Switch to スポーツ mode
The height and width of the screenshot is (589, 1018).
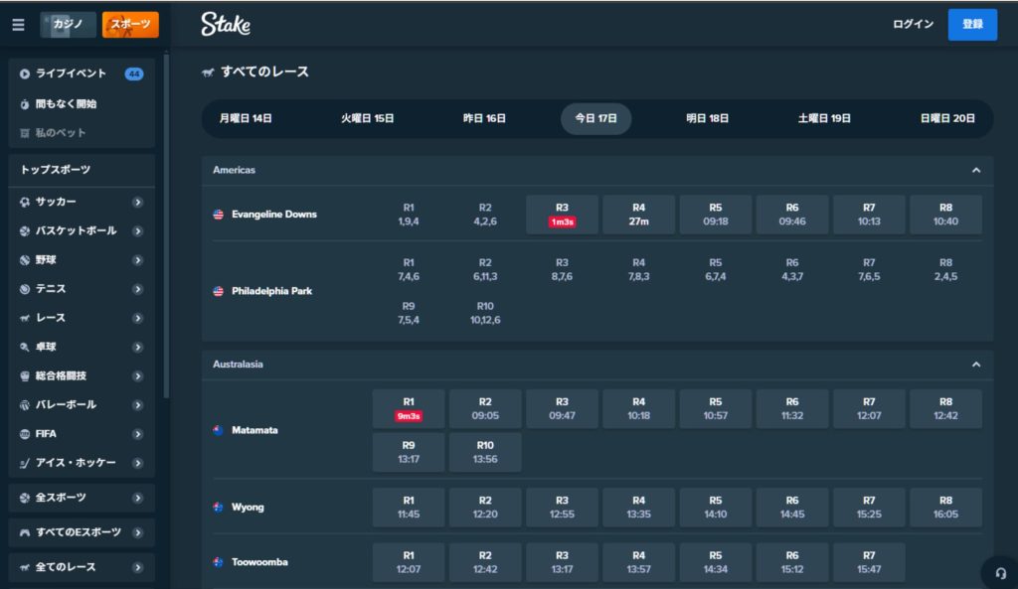130,25
